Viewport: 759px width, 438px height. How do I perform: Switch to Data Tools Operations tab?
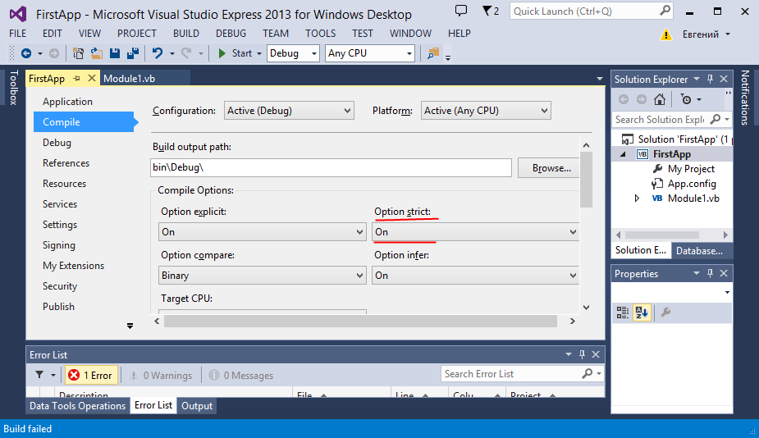pyautogui.click(x=77, y=405)
